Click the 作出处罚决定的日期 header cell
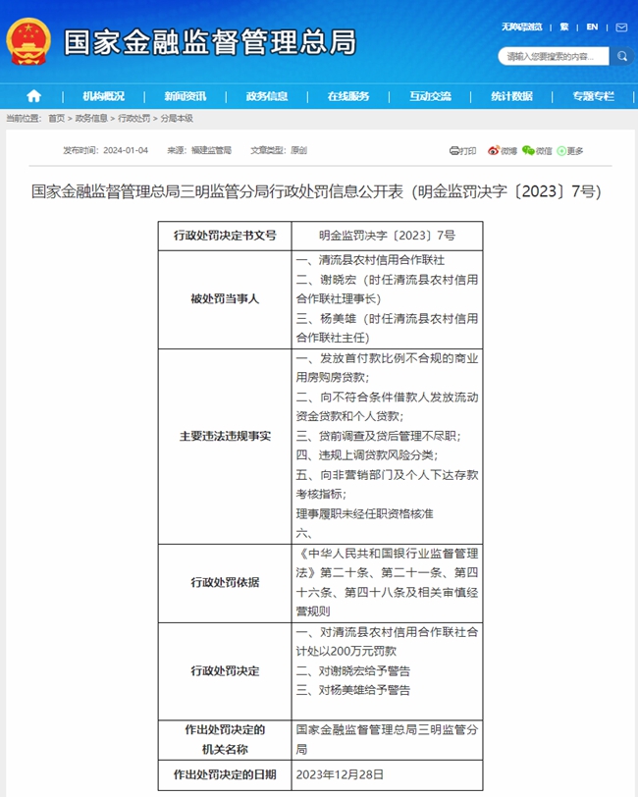This screenshot has width=638, height=797. tap(225, 774)
